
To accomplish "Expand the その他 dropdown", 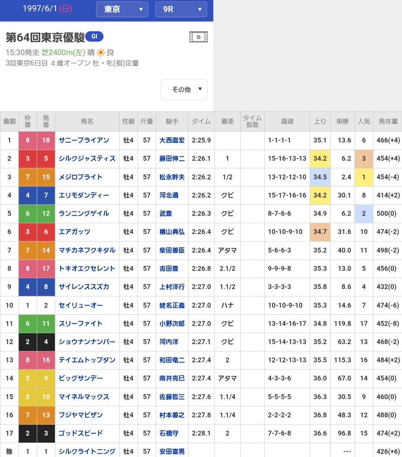I will point(184,90).
